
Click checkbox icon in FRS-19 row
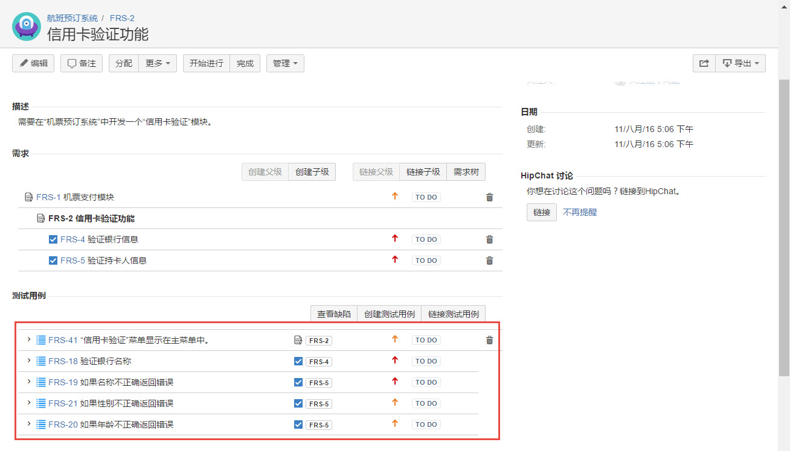pyautogui.click(x=298, y=382)
